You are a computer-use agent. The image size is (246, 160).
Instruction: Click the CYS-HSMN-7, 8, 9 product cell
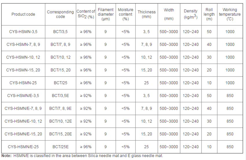tap(23, 44)
